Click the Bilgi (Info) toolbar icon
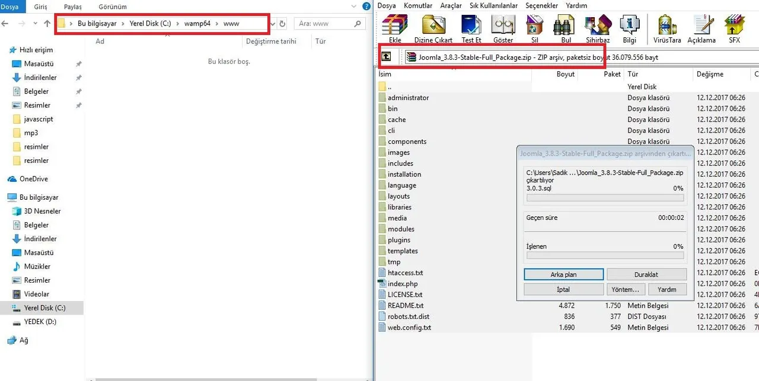 pos(629,28)
